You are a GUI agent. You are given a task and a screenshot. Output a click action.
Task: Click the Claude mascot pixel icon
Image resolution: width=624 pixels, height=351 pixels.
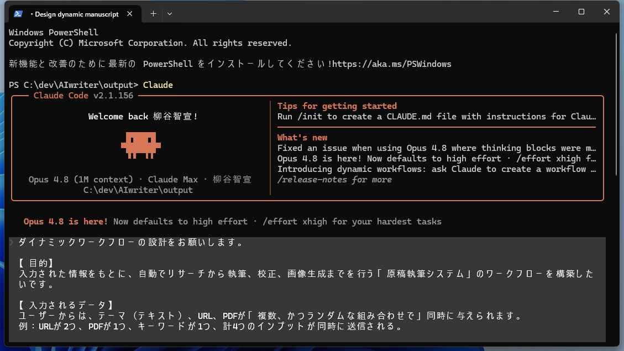[141, 145]
